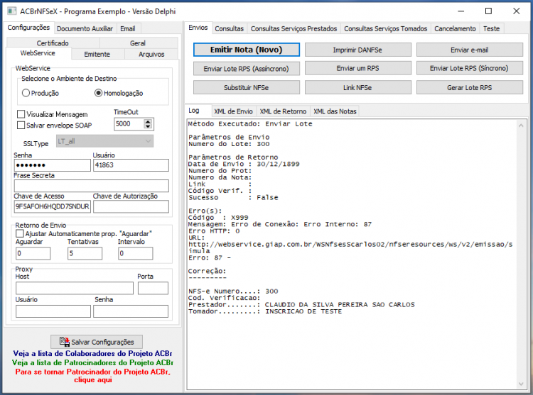Open the Certificado sub-tab

tap(53, 43)
